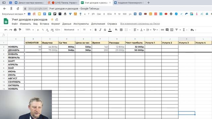
Task: Open 'Визуальные закладки' bookmarks dropdown
Action: (x=14, y=14)
